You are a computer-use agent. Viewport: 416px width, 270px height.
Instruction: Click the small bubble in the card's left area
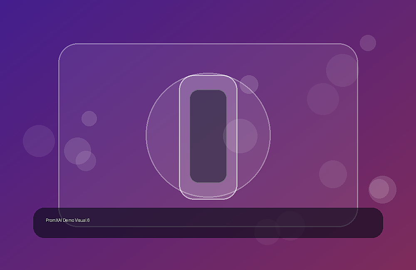tap(89, 118)
